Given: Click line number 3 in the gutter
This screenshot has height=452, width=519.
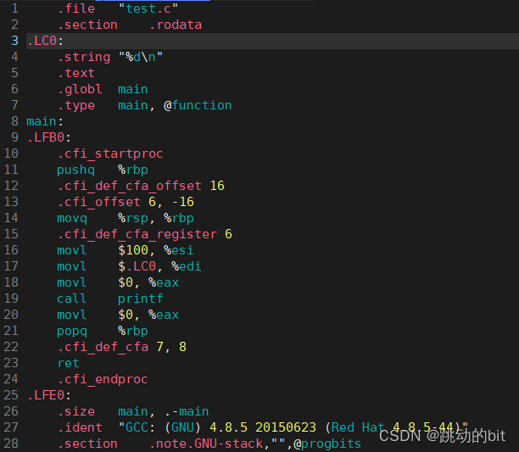Looking at the screenshot, I should click(14, 41).
